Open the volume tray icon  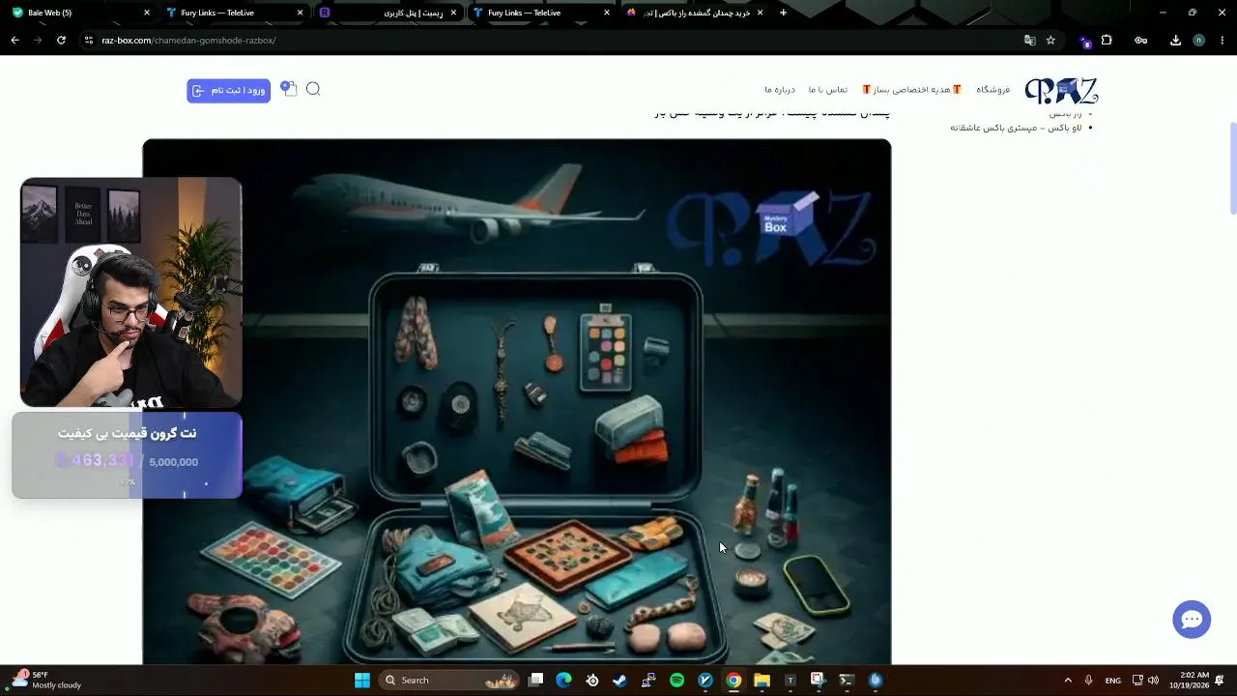1153,681
